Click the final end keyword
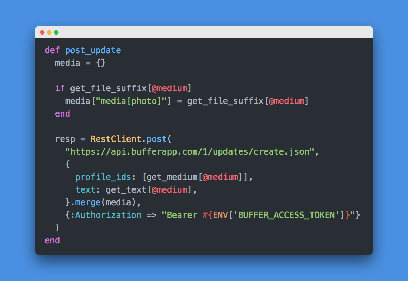The image size is (408, 281). click(52, 240)
